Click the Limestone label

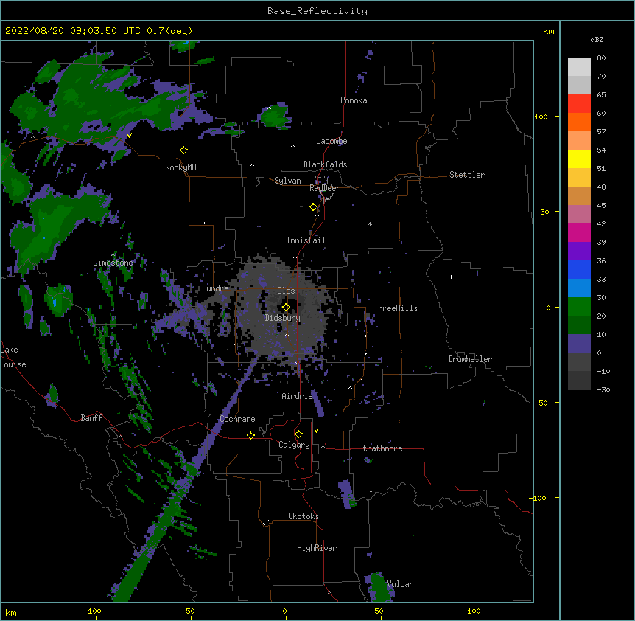pyautogui.click(x=113, y=263)
